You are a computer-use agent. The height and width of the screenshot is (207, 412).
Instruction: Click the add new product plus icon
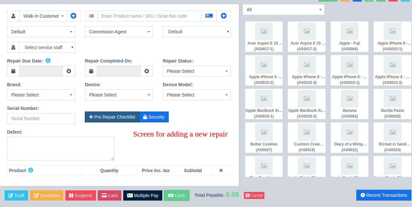[x=223, y=16]
